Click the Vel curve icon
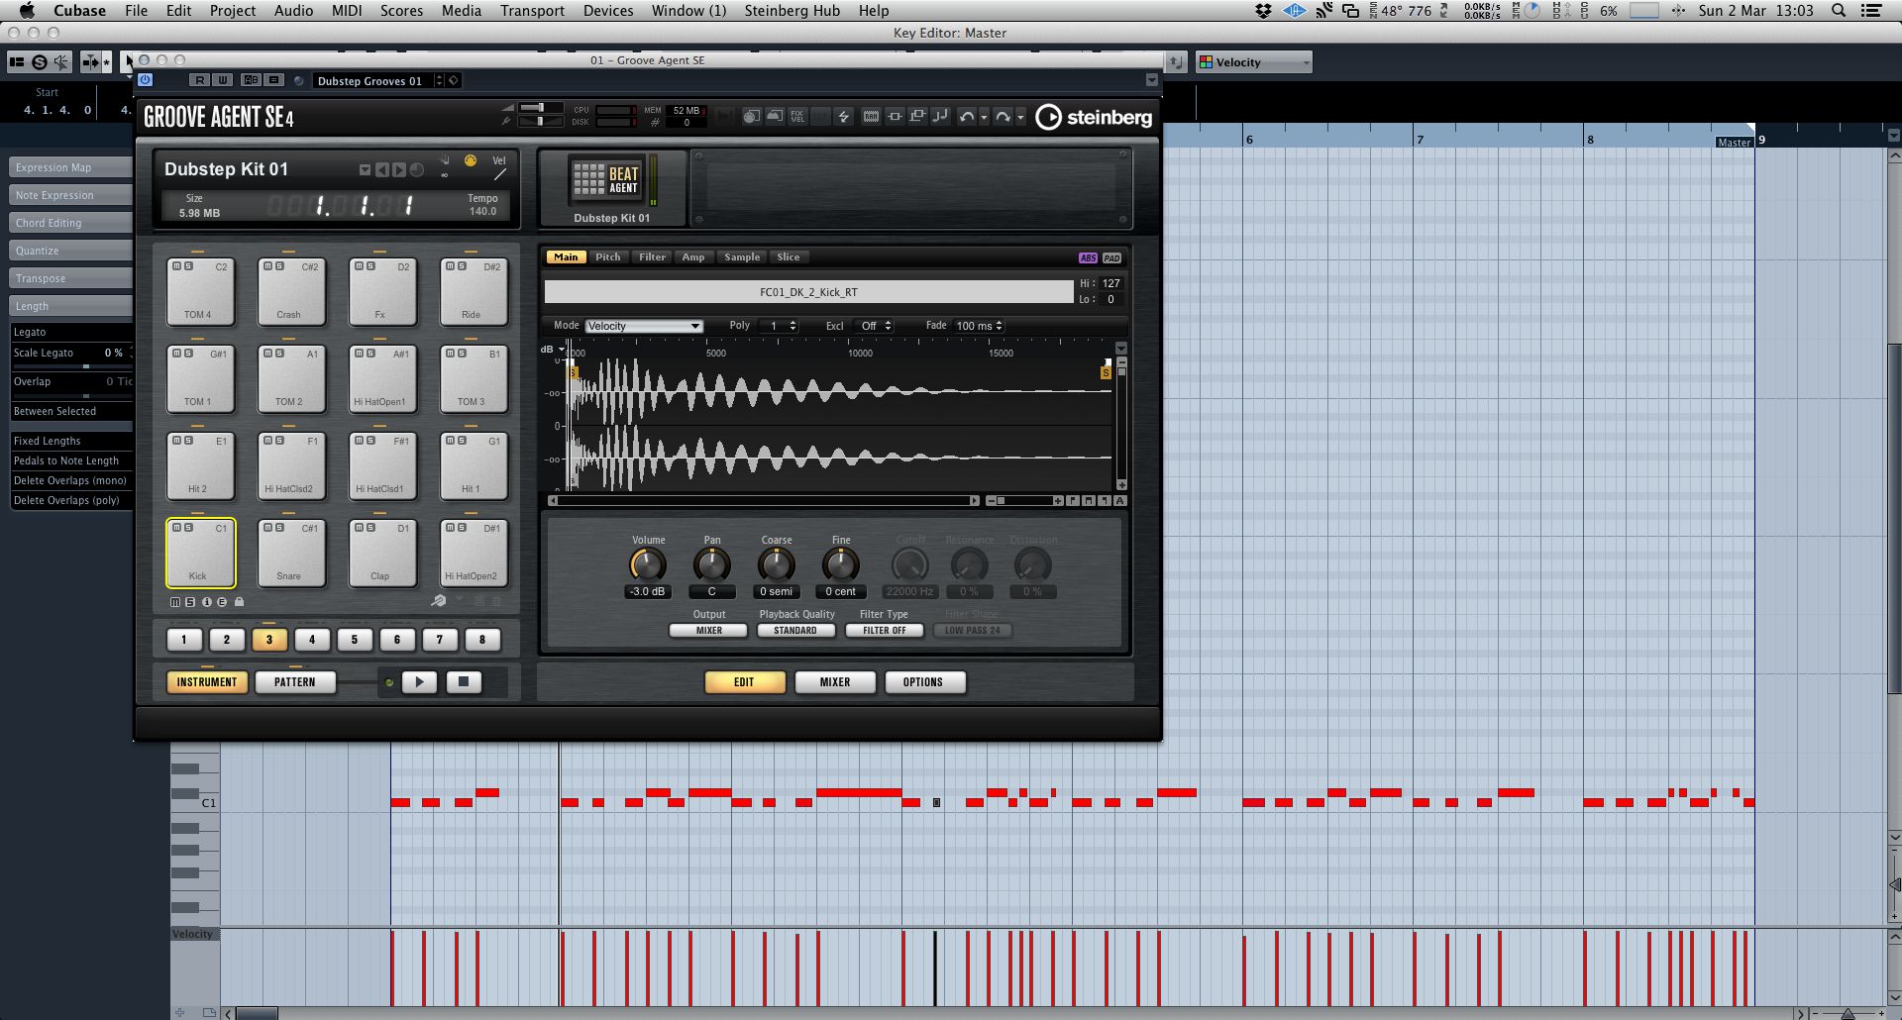The width and height of the screenshot is (1902, 1020). tap(499, 168)
